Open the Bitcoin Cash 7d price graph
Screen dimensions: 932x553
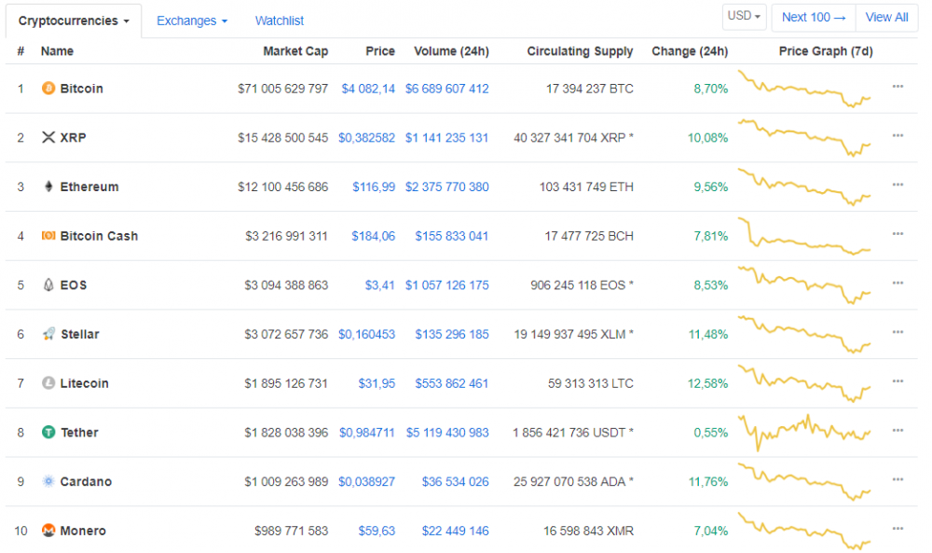804,236
